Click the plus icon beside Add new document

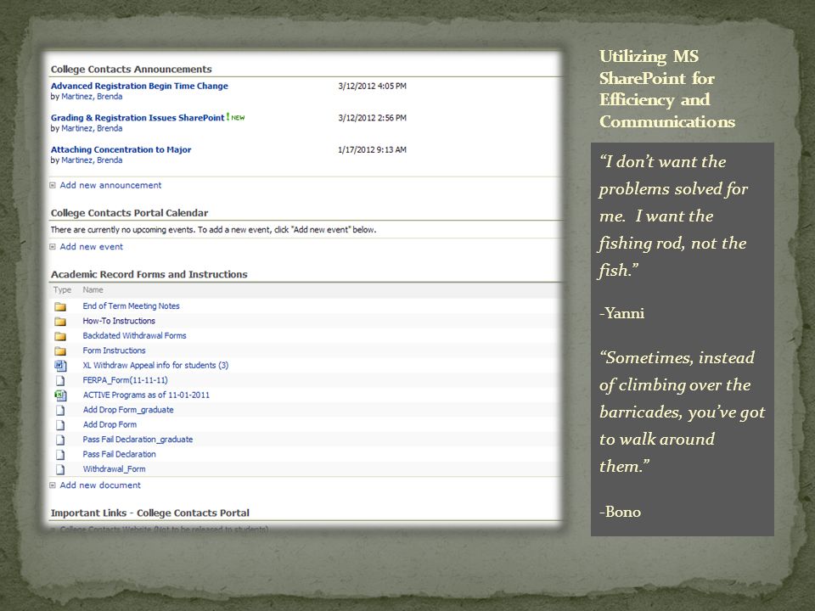pos(53,485)
